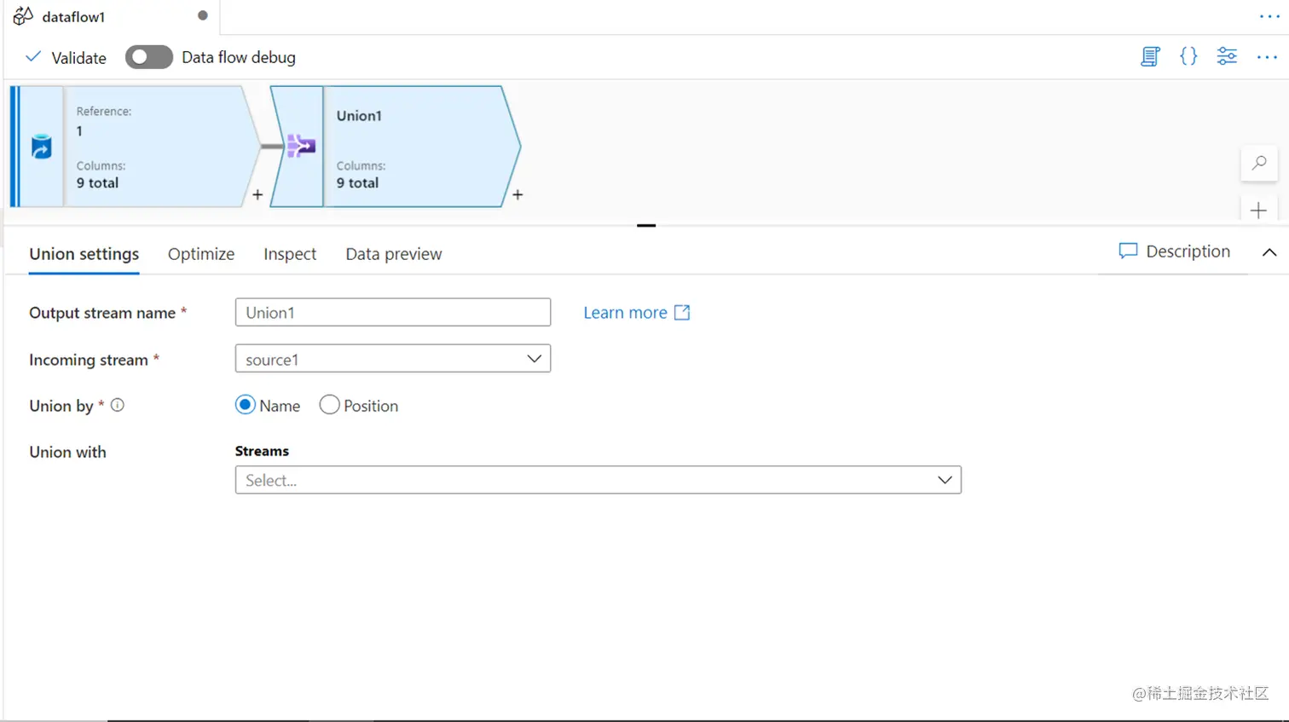Click the Union1 transformation icon
This screenshot has width=1289, height=722.
click(x=301, y=146)
